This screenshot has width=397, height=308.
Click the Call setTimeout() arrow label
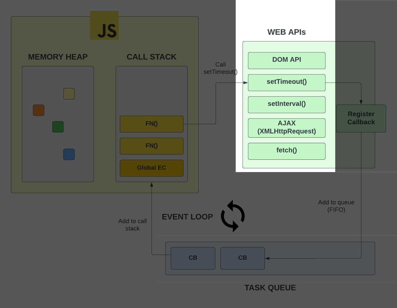[x=220, y=68]
